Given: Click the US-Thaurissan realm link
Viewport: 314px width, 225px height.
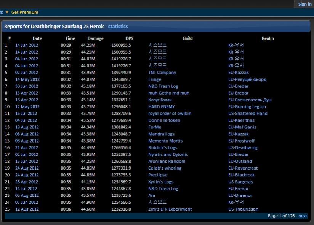Looking at the screenshot, I should (x=243, y=209).
